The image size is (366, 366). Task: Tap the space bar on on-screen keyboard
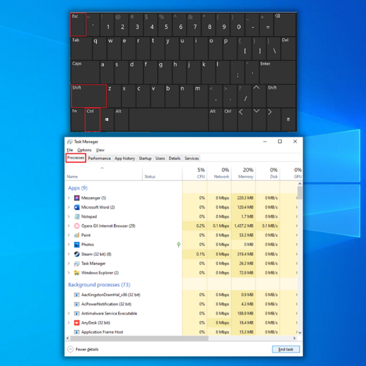168,120
